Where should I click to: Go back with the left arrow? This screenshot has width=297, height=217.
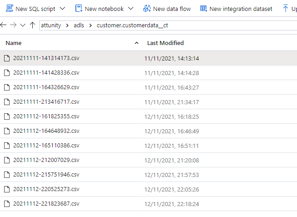pyautogui.click(x=4, y=25)
